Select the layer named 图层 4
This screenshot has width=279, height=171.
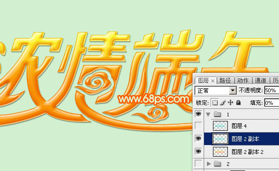[239, 126]
